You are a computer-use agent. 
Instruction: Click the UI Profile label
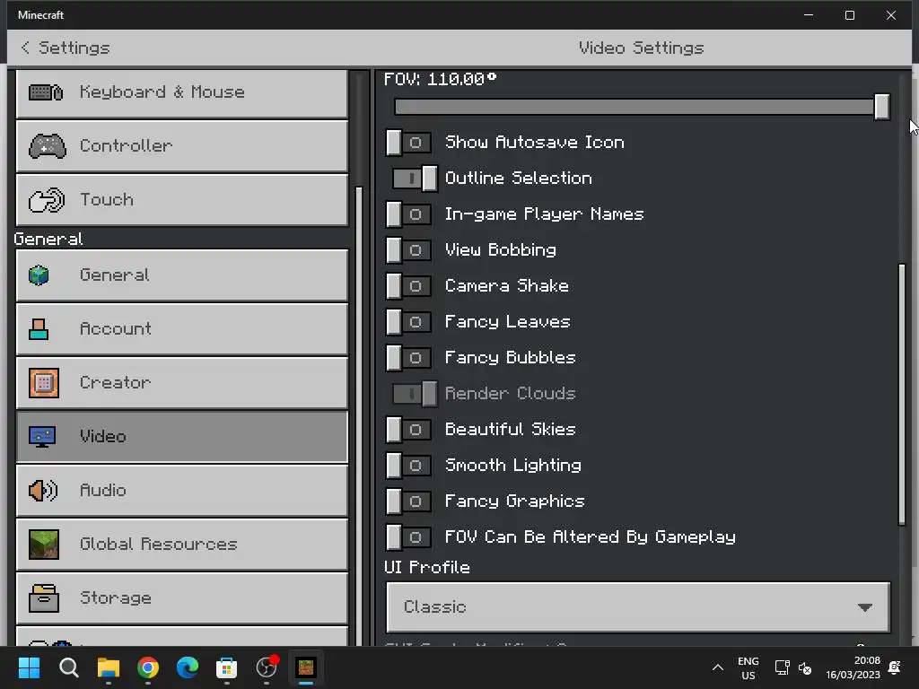426,567
